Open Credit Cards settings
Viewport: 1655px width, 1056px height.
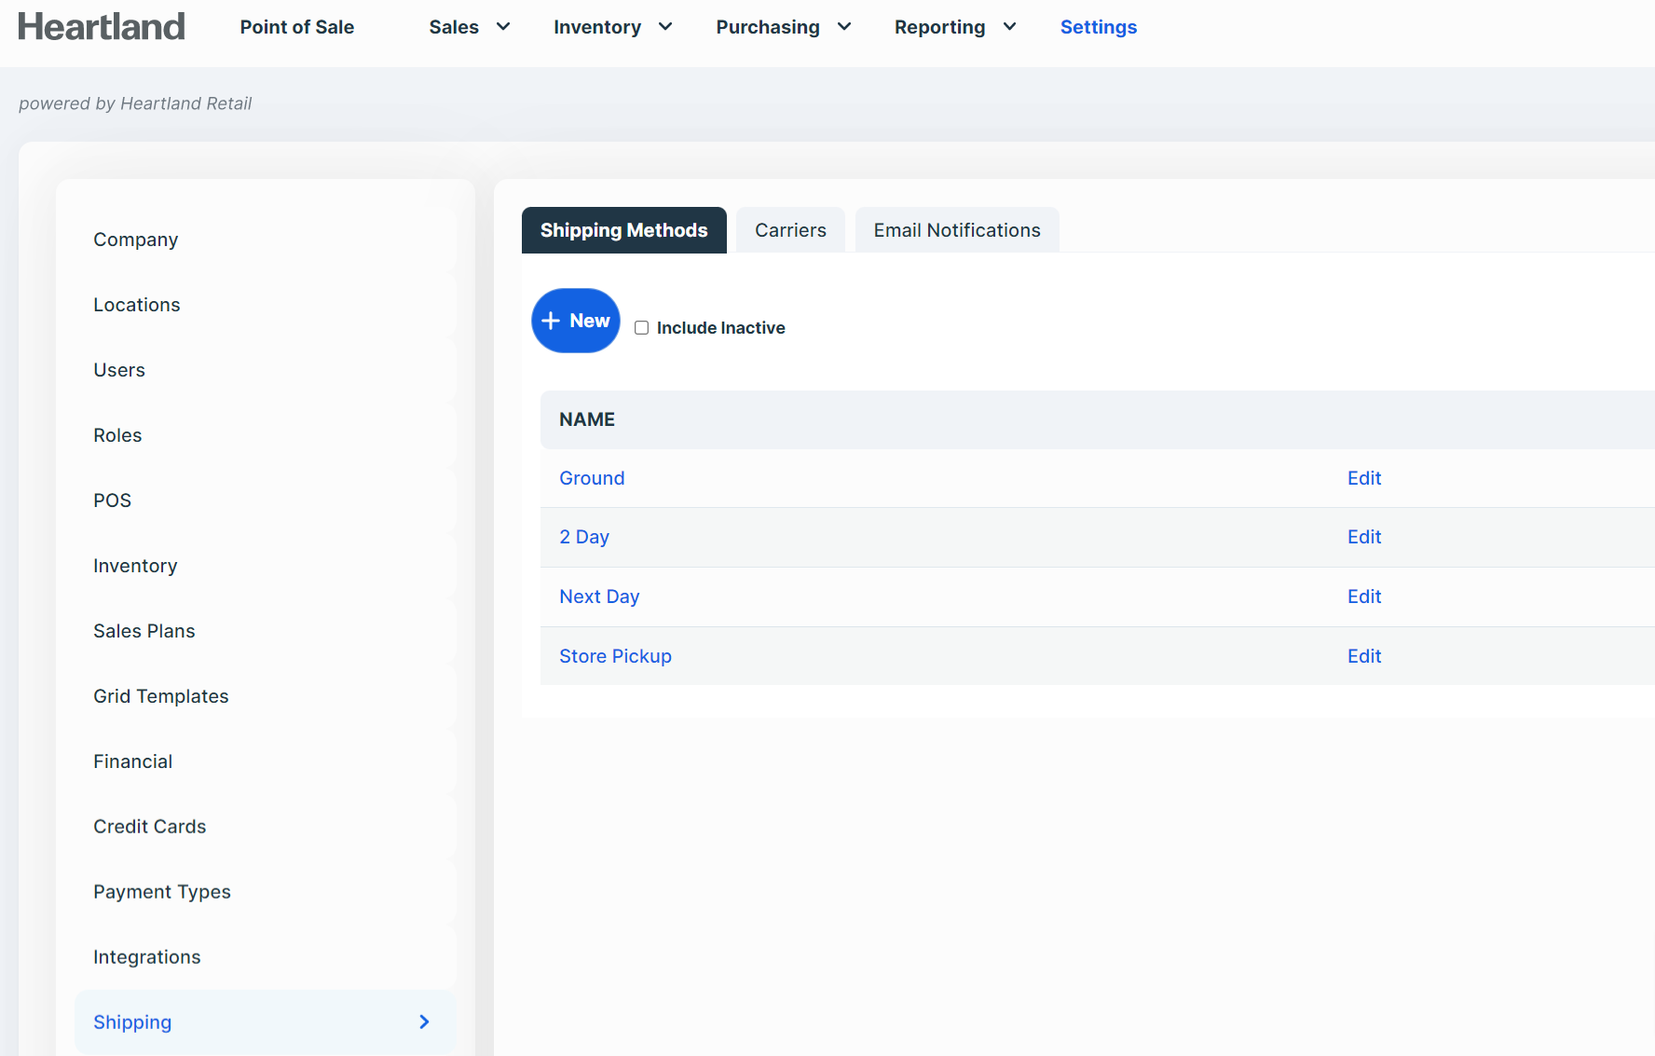coord(266,827)
